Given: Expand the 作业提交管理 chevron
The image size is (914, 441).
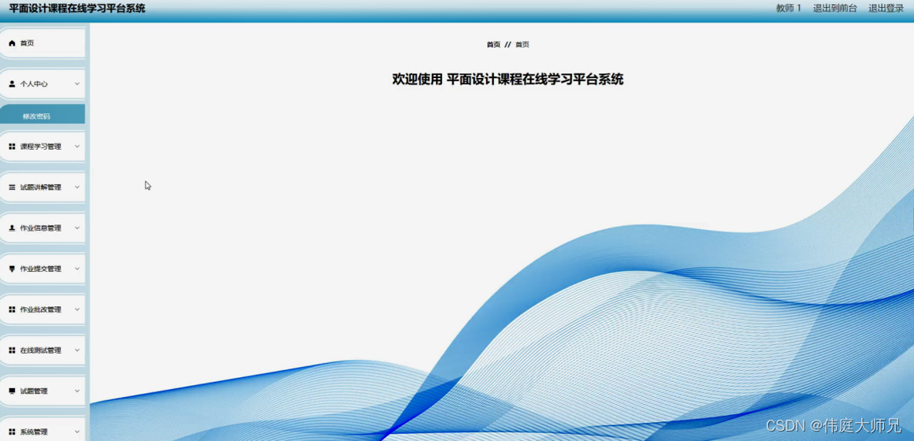Looking at the screenshot, I should click(77, 269).
